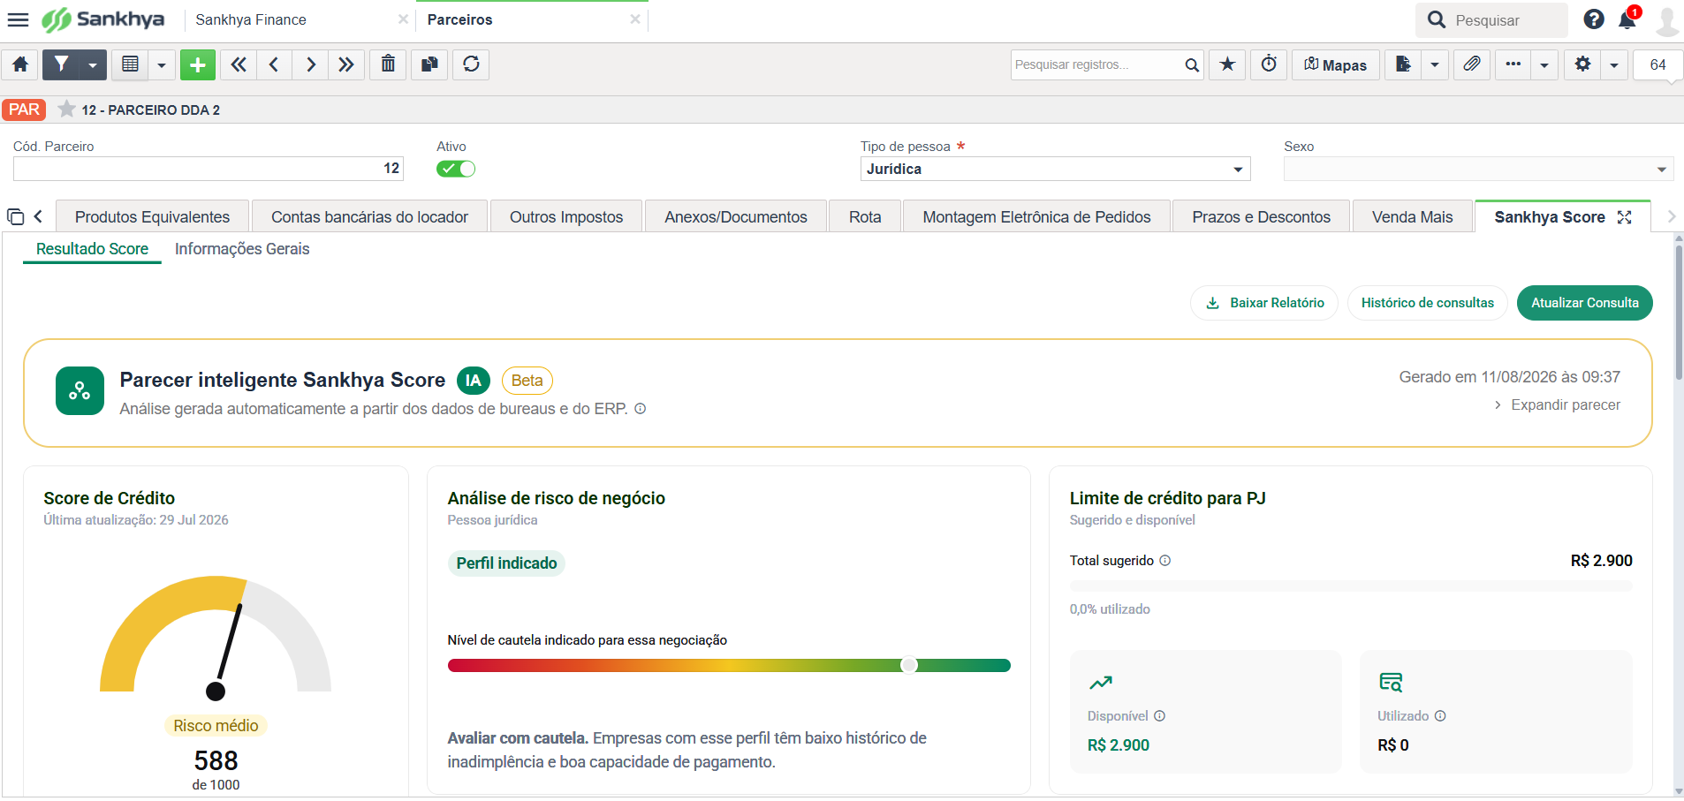Open the more options ellipsis button
The image size is (1684, 801).
[1513, 64]
